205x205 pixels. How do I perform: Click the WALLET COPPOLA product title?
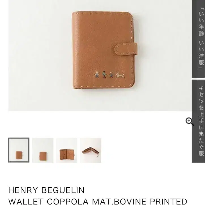(98, 201)
